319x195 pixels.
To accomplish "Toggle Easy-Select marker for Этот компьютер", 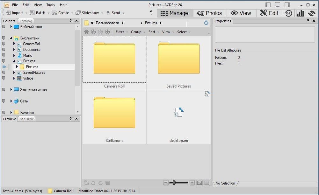I will click(4, 89).
